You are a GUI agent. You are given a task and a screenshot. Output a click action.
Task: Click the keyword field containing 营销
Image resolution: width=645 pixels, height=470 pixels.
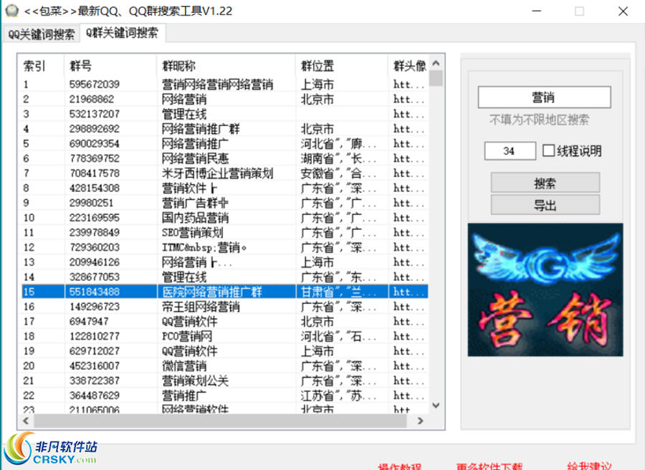coord(544,97)
